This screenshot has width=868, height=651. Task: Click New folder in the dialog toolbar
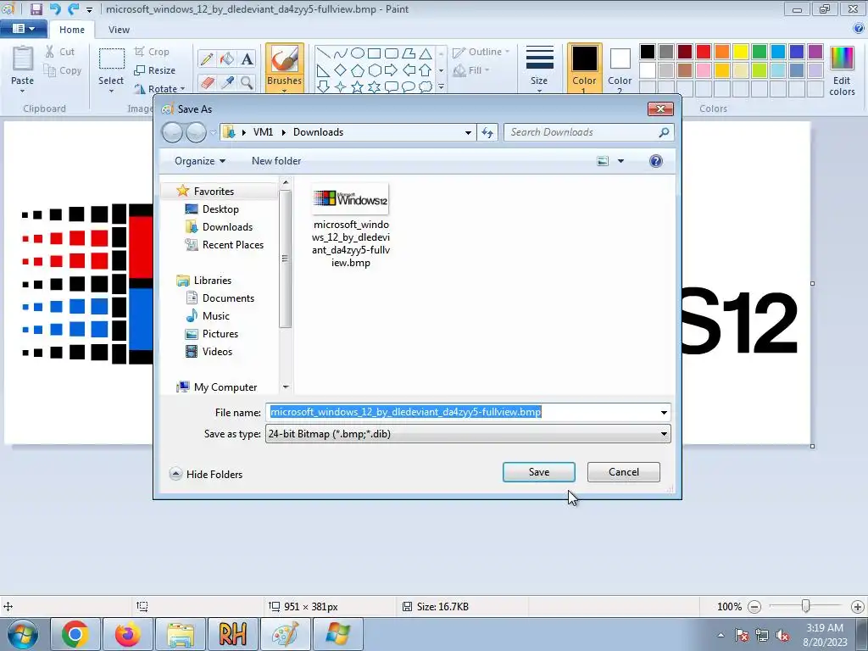pyautogui.click(x=276, y=161)
